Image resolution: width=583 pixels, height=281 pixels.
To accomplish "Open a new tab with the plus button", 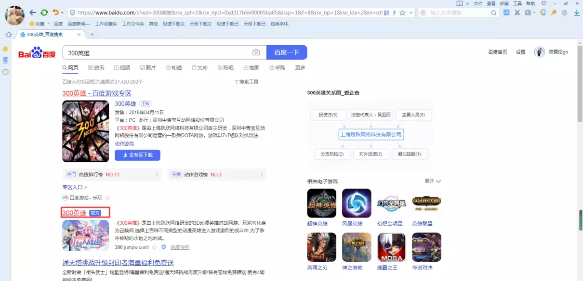I will click(x=92, y=34).
